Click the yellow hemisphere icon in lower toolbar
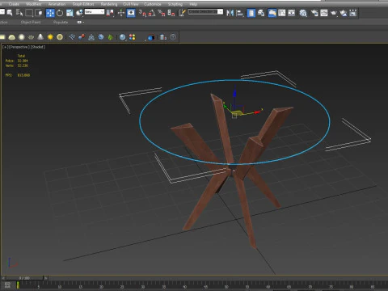 pos(12,37)
